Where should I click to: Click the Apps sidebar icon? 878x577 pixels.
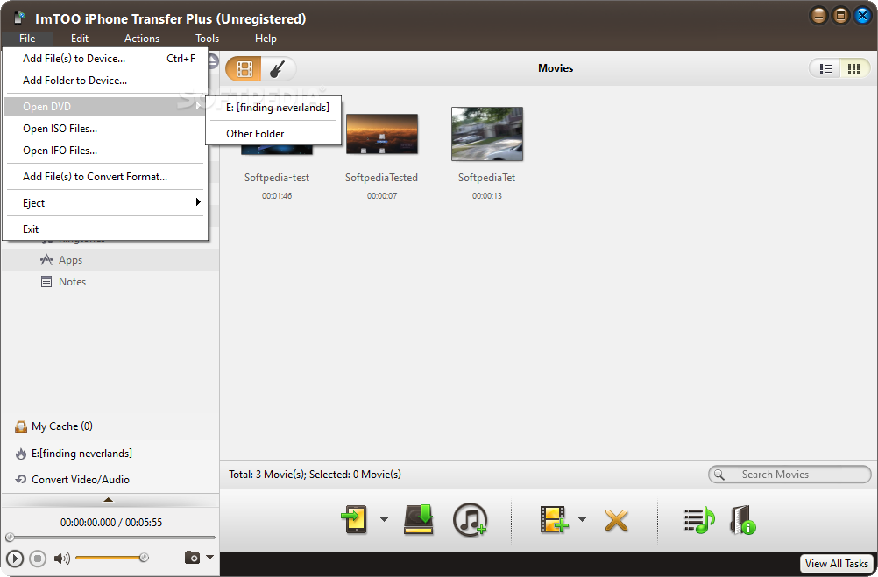(x=46, y=260)
